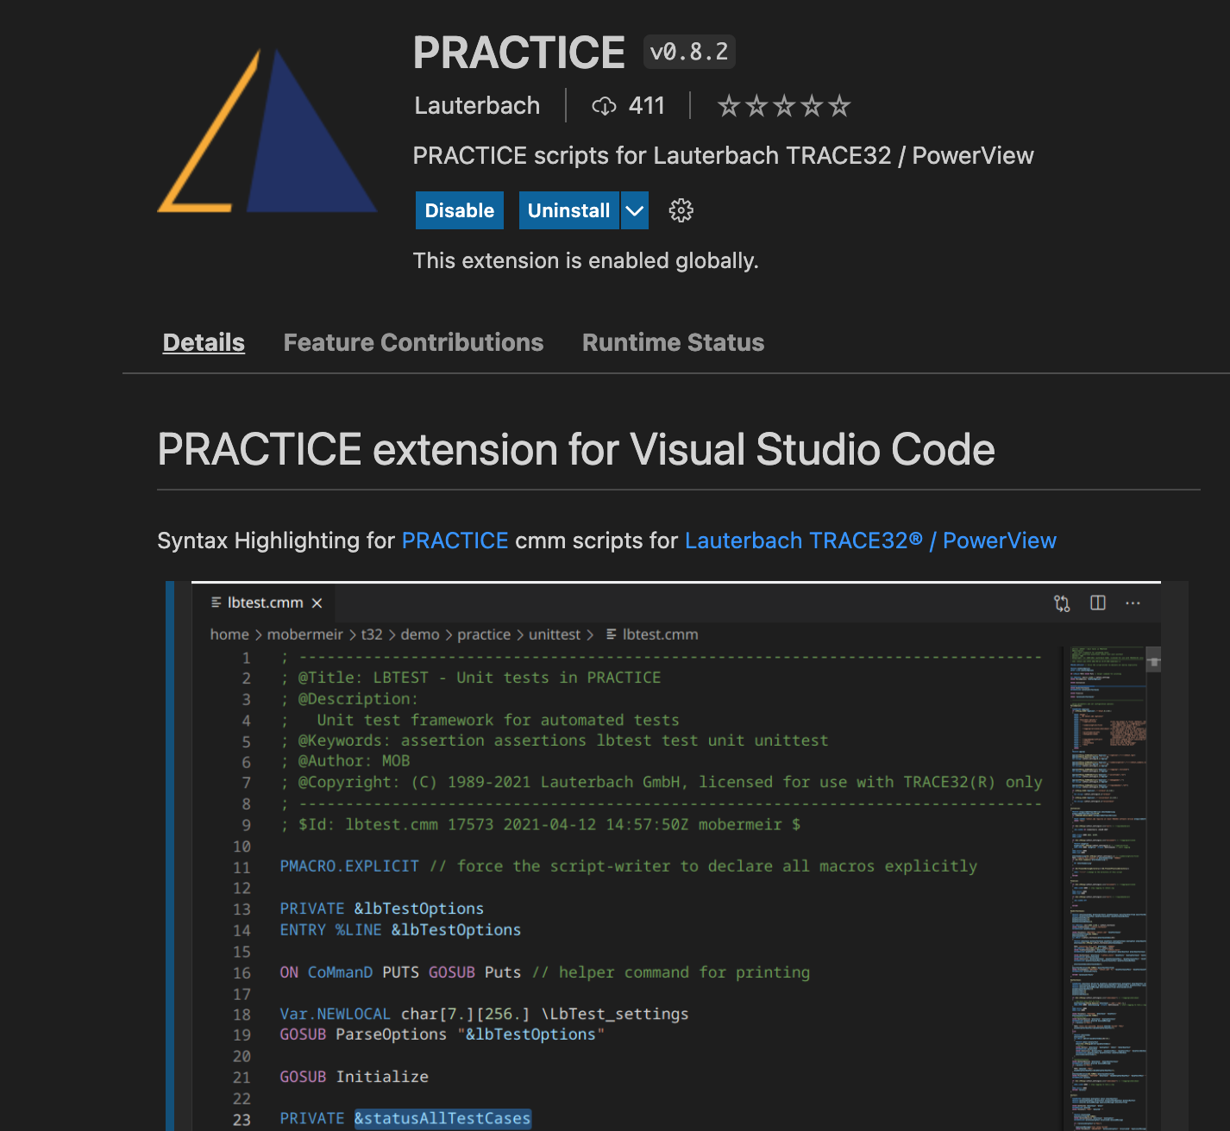Screen dimensions: 1230x1131
Task: Click the extension description text
Action: pos(723,156)
